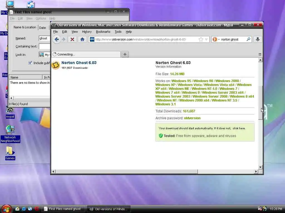Launch Internet Explorer from quick launch

[x=24, y=209]
